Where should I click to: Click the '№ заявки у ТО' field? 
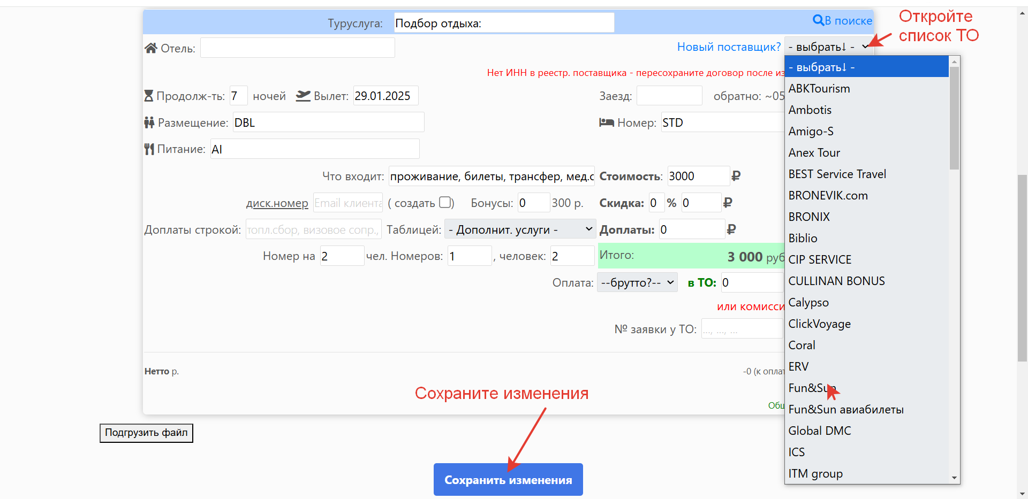[x=742, y=328]
